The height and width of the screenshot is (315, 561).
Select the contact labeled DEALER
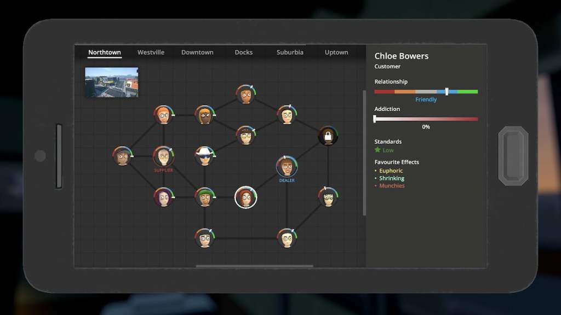pos(287,166)
